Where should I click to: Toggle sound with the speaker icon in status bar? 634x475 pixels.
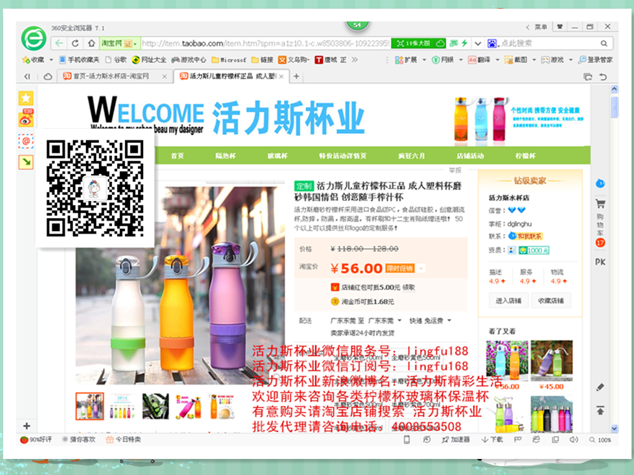point(573,440)
